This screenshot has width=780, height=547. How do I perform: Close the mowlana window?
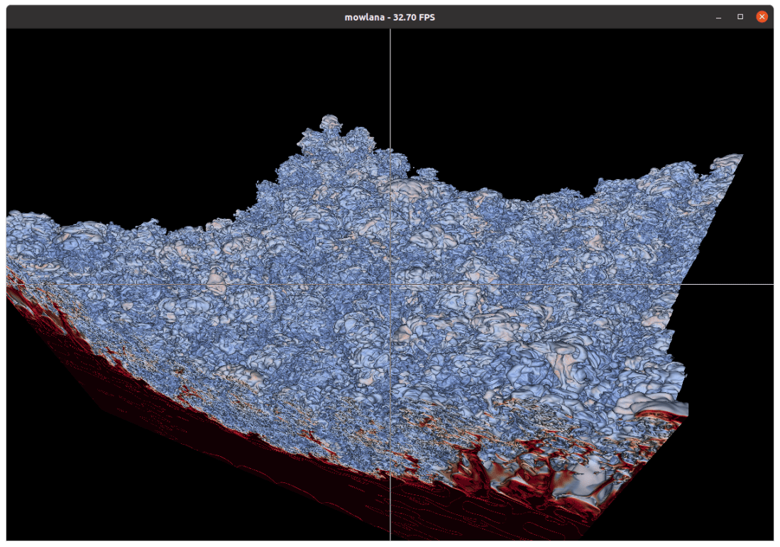762,16
